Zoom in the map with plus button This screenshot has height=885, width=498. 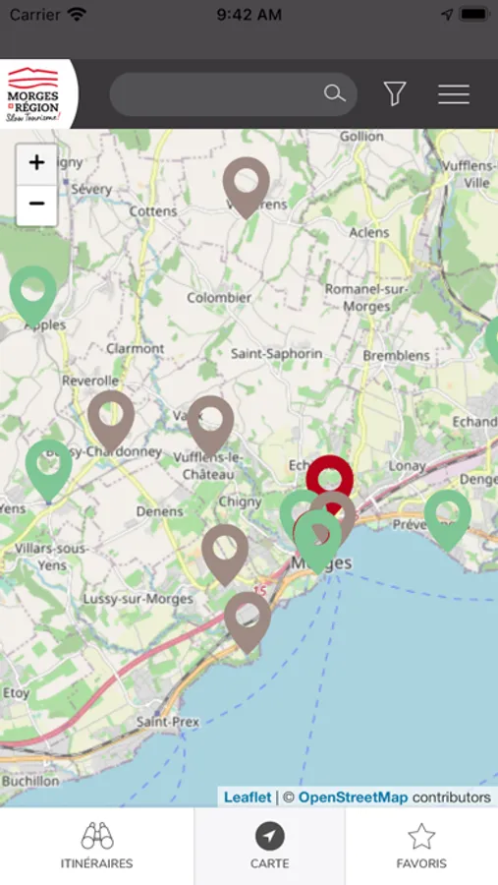coord(36,163)
